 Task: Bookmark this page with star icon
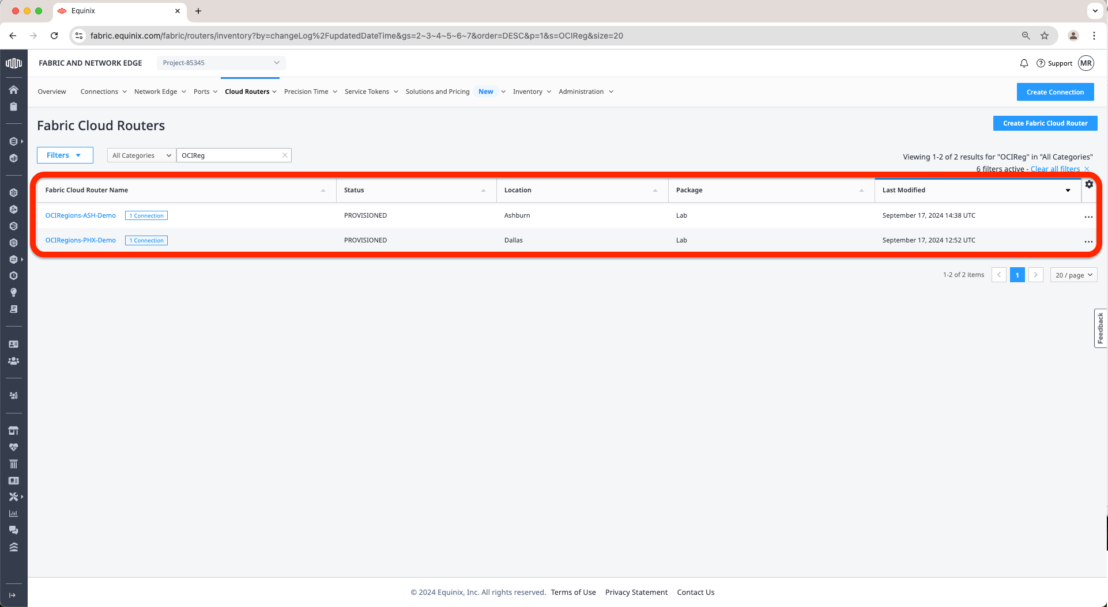[1045, 36]
